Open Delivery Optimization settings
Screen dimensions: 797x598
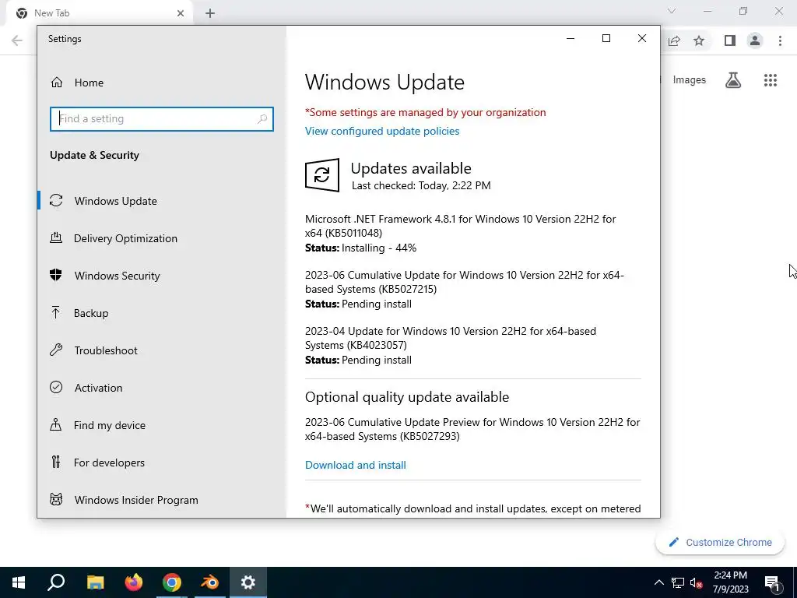click(125, 238)
